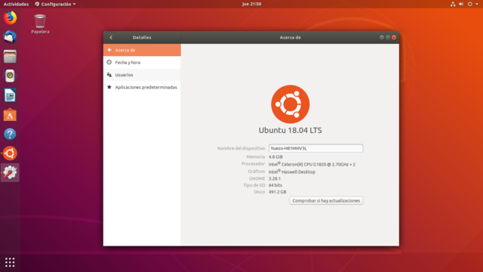Open the Configuración app menu
This screenshot has width=483, height=272.
click(x=55, y=4)
